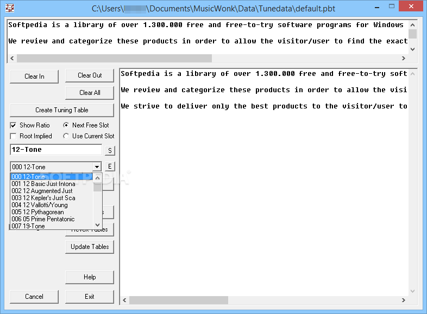Select 005 12 Pythagorean entry
Image resolution: width=427 pixels, height=314 pixels.
coord(52,212)
